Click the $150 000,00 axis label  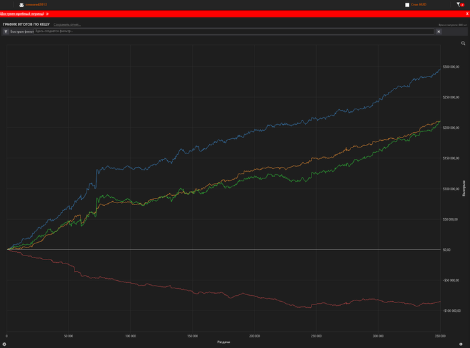pyautogui.click(x=451, y=158)
